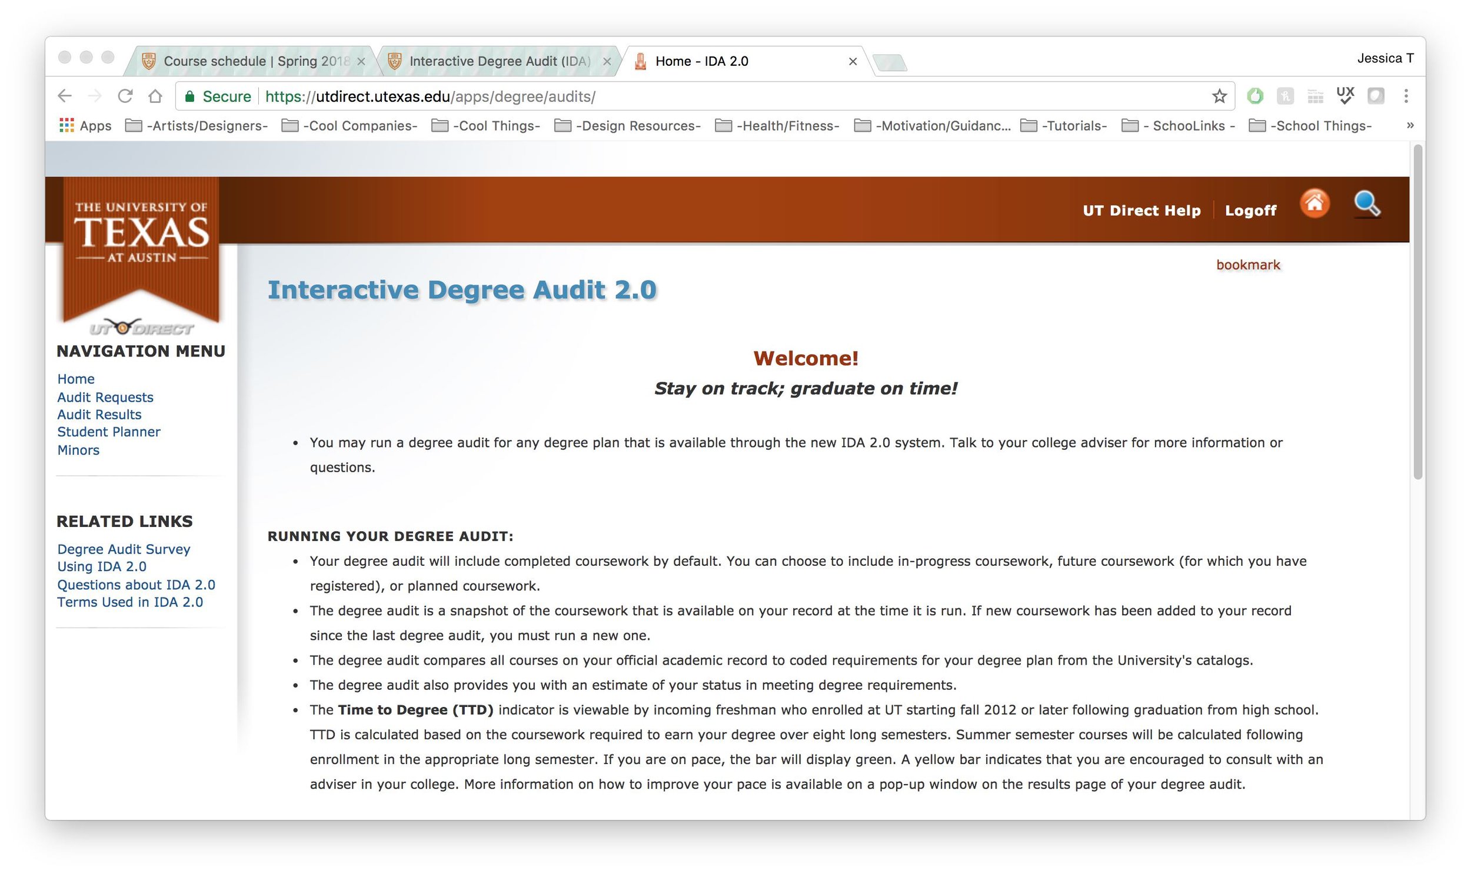Go to browser home page icon
The height and width of the screenshot is (874, 1471).
point(155,96)
